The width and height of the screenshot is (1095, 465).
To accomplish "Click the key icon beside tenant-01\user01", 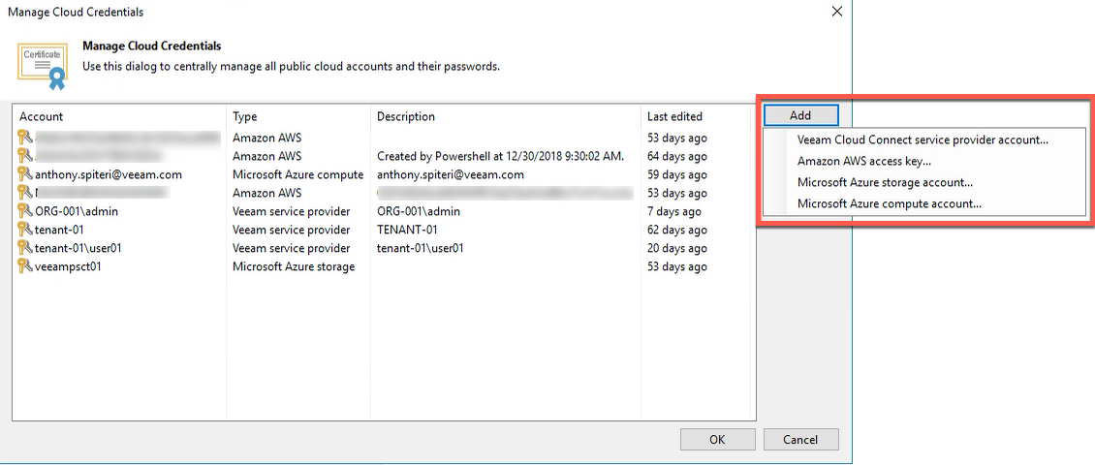I will tap(25, 248).
